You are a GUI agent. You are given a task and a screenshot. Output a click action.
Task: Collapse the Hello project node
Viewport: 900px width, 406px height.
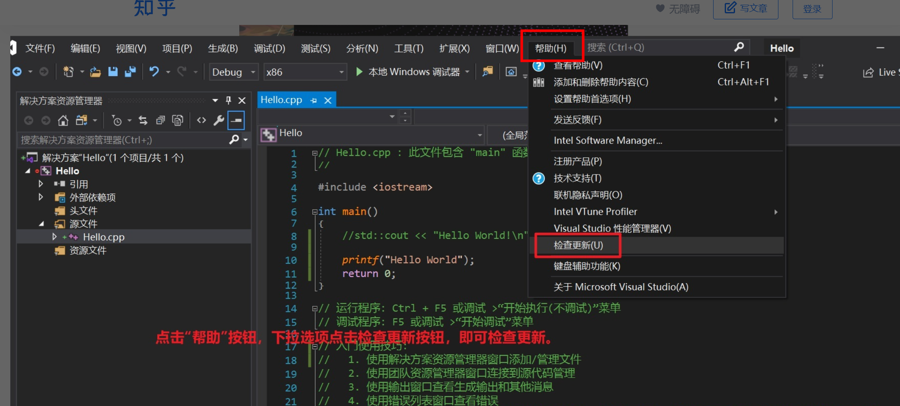(28, 171)
